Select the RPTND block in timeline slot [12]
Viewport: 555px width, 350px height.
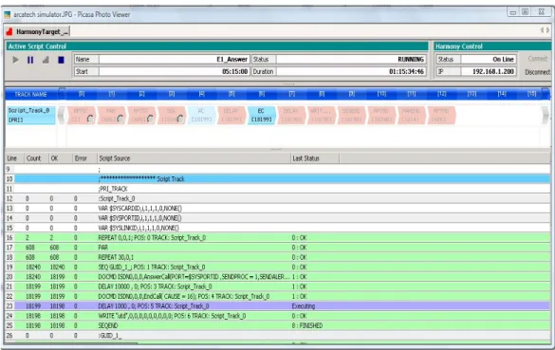pyautogui.click(x=441, y=115)
